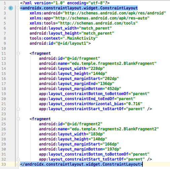Screen dimensions: 170x169
Task: Collapse the first fragment tag at line 11
Action: [x=18, y=53]
